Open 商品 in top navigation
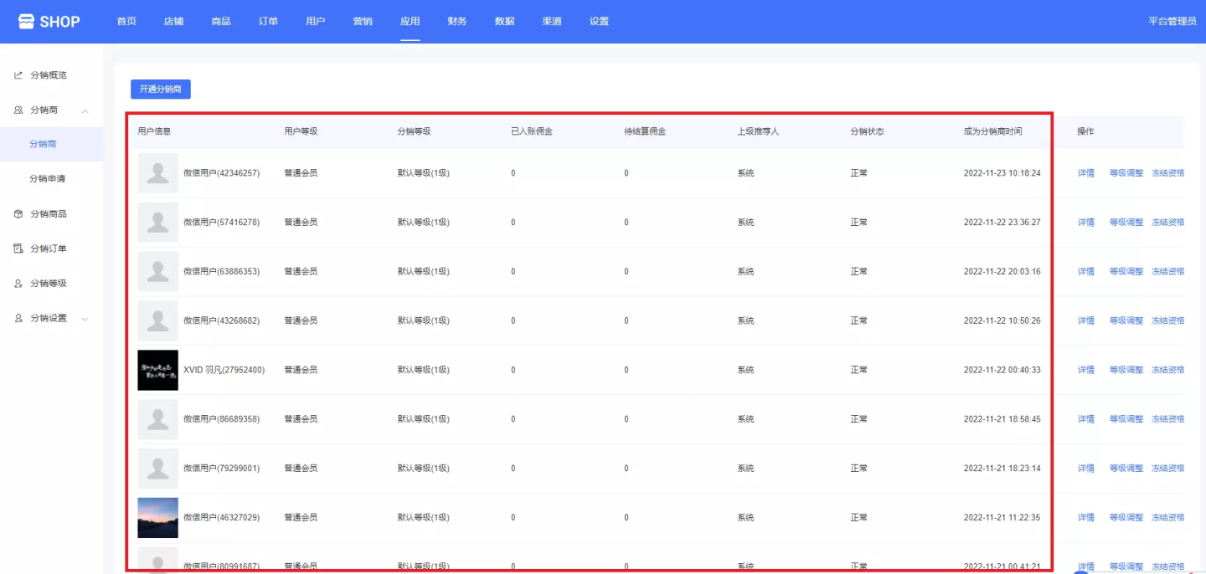The height and width of the screenshot is (574, 1206). (x=221, y=22)
